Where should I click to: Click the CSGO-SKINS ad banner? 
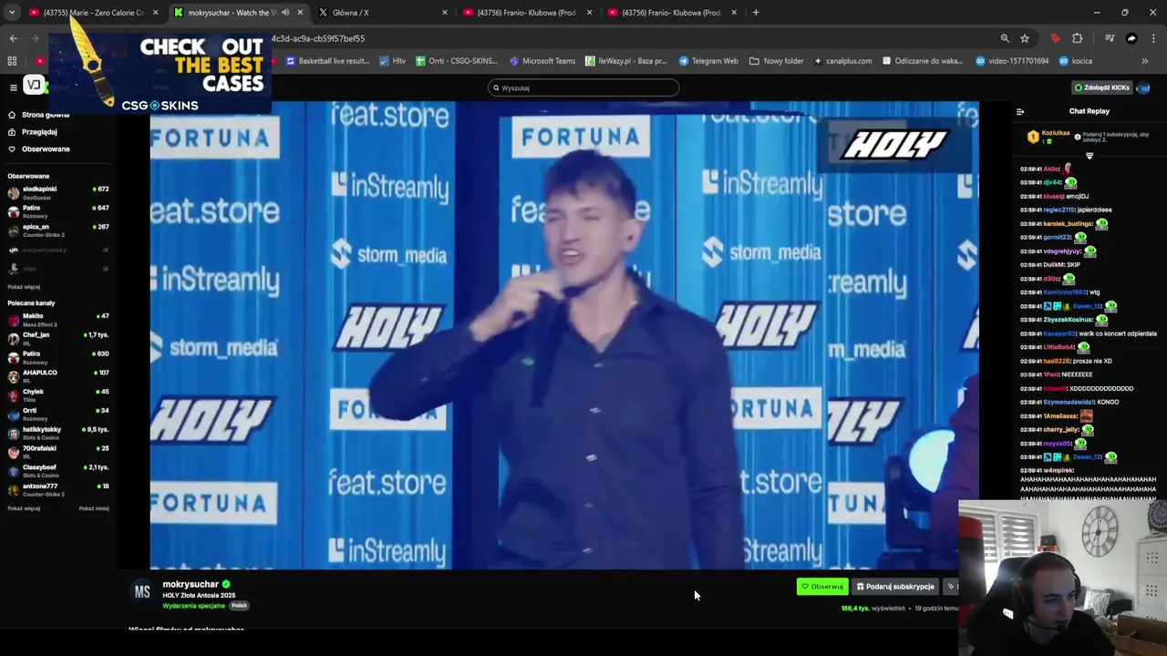click(x=160, y=73)
